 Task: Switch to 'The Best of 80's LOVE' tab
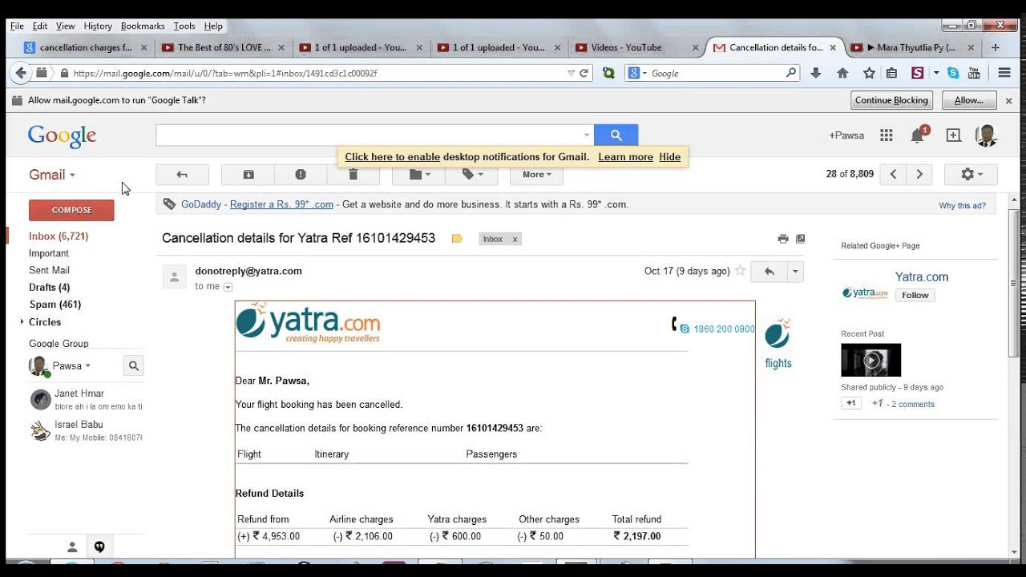pyautogui.click(x=224, y=47)
